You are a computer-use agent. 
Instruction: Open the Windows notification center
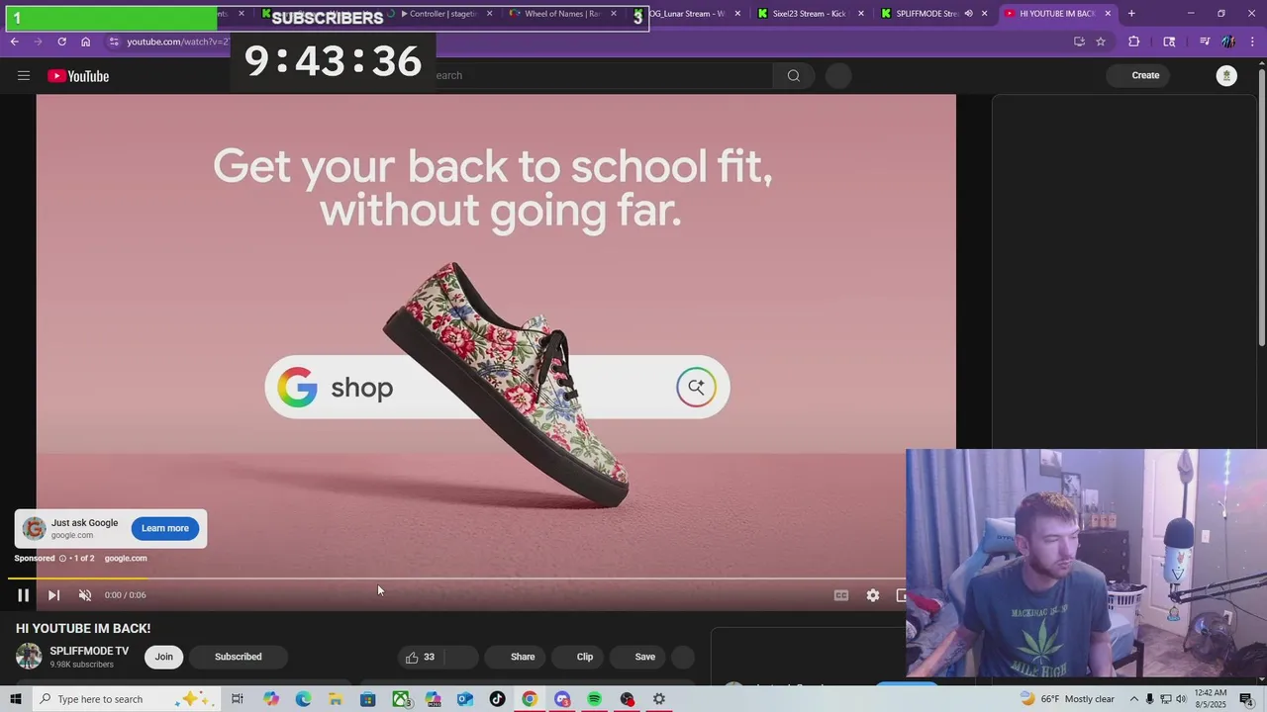[x=1246, y=699]
